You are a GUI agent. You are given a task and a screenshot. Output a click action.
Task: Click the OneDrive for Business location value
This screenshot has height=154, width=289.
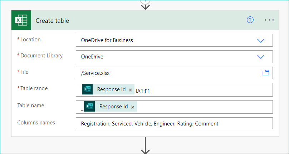tap(107, 40)
